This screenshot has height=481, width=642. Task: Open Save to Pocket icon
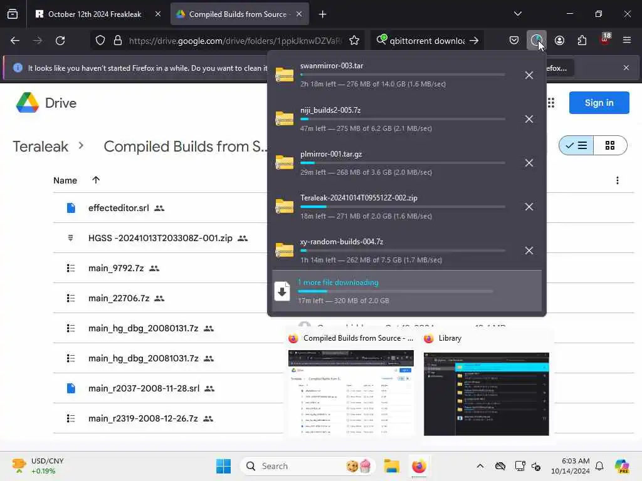(514, 40)
